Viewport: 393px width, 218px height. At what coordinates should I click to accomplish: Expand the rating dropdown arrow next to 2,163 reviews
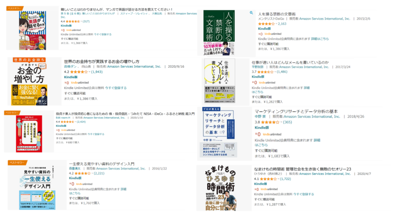(x=276, y=24)
